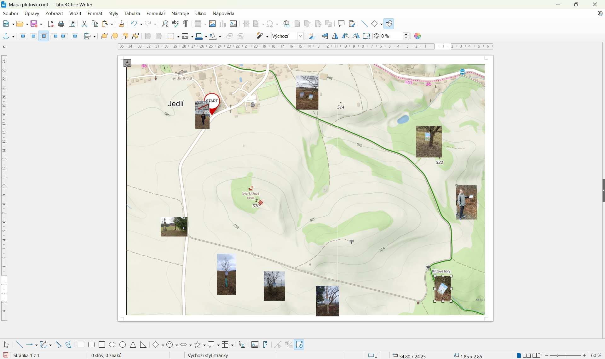
Task: Toggle the Show Draw Functions button
Action: click(x=389, y=24)
